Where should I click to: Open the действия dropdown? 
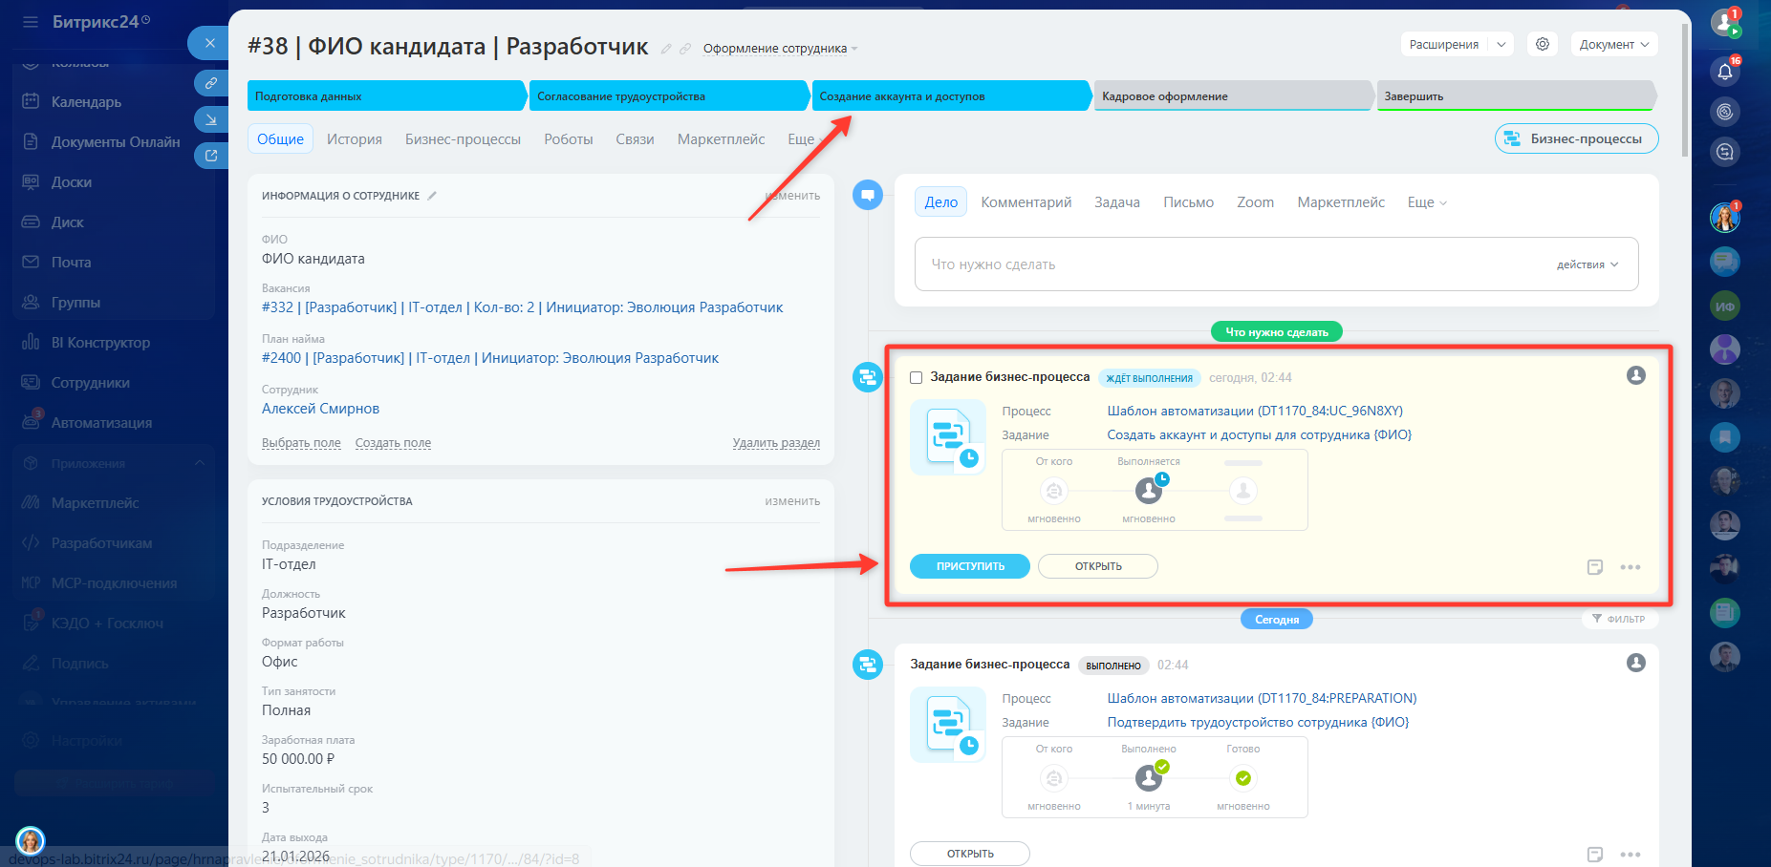tap(1587, 264)
